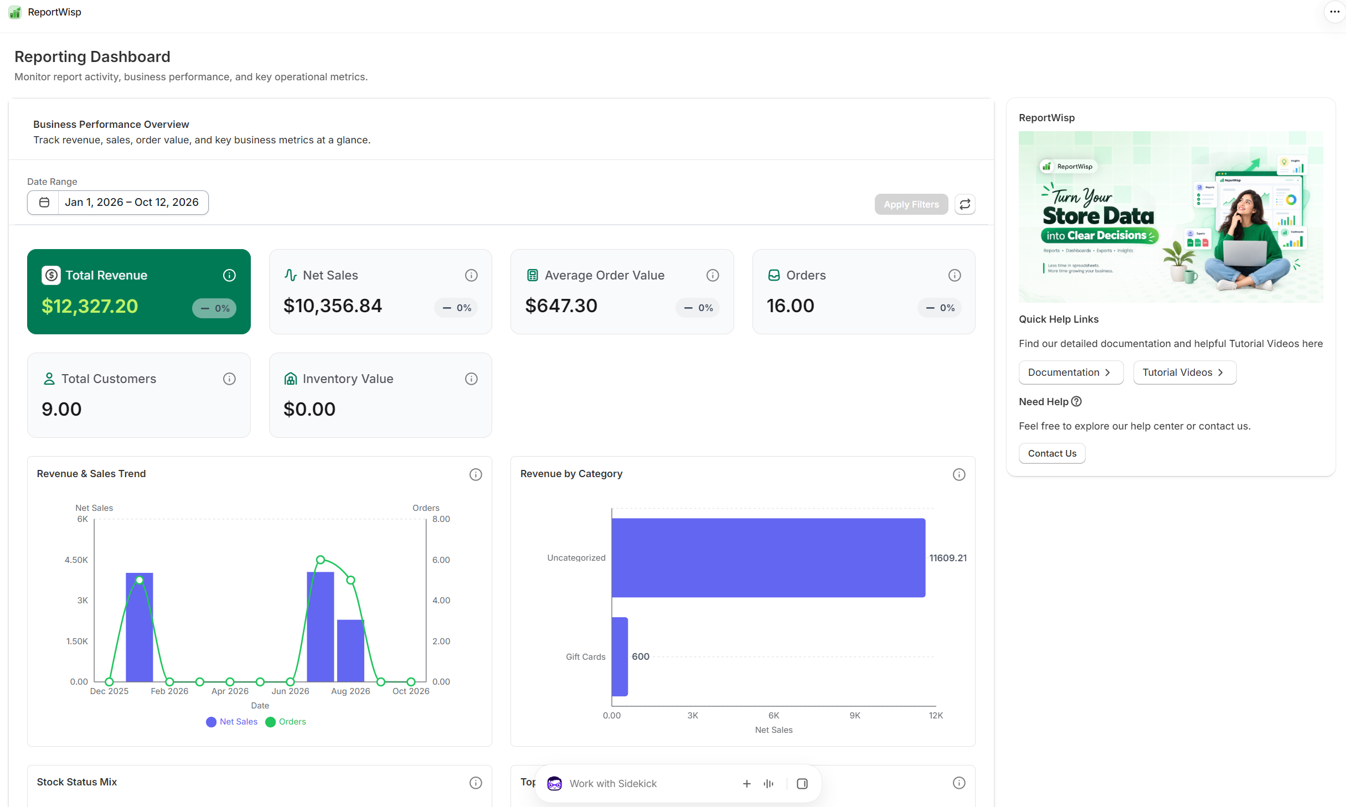Open the date range Jan 1 – Oct 12 picker
This screenshot has height=807, width=1346.
(118, 203)
